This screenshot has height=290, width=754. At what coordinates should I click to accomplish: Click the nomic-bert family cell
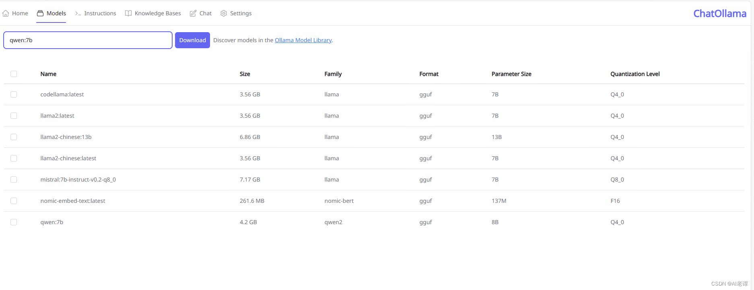pos(339,201)
